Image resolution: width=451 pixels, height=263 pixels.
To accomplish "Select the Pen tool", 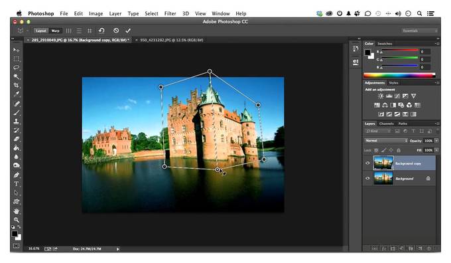I will [16, 175].
